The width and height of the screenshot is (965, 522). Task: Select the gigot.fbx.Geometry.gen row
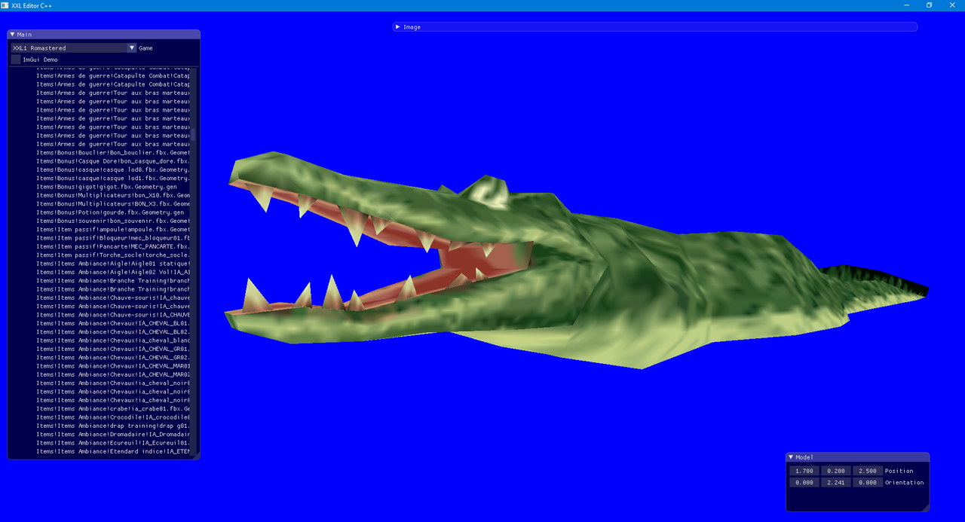107,187
